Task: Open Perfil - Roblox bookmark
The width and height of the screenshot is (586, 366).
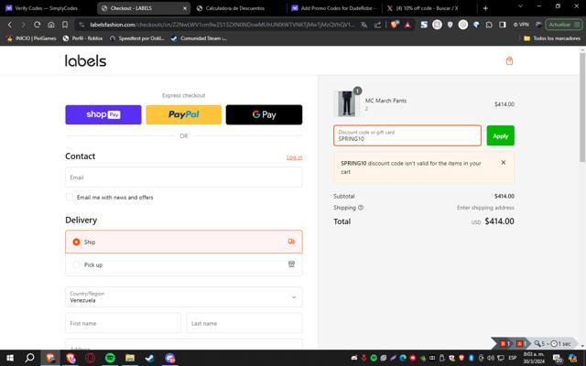Action: pos(83,38)
